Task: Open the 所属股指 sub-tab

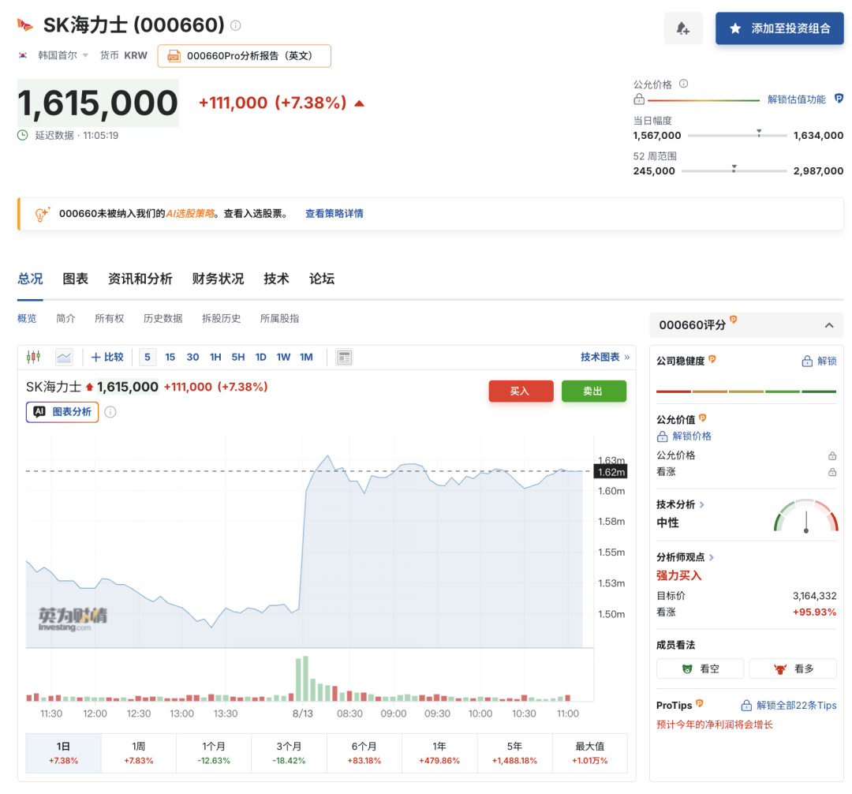Action: tap(279, 319)
